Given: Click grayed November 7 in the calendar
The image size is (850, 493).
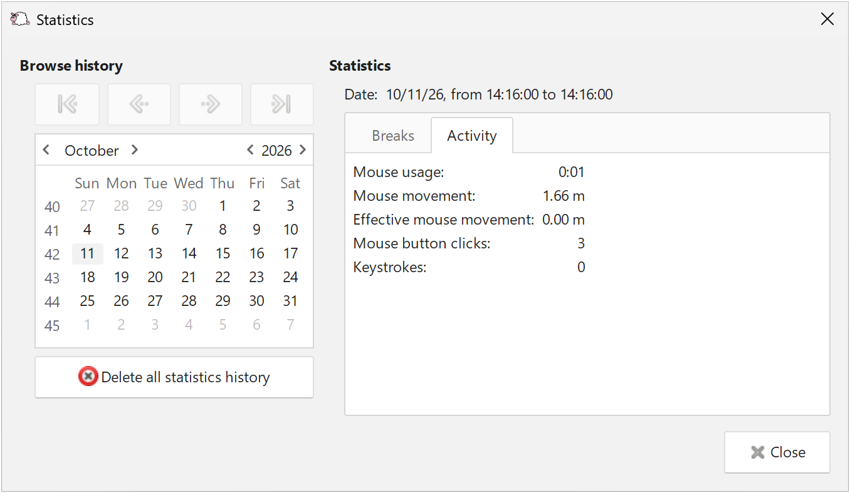Looking at the screenshot, I should click(290, 325).
